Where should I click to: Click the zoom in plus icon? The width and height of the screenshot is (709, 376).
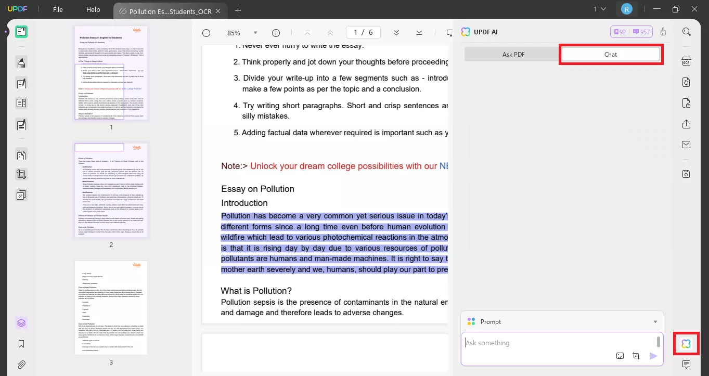coord(276,33)
